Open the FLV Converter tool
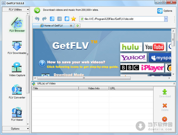This screenshot has width=178, height=135. [17, 92]
